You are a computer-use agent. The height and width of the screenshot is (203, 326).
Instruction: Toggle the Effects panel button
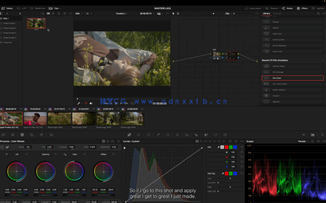tap(302, 9)
